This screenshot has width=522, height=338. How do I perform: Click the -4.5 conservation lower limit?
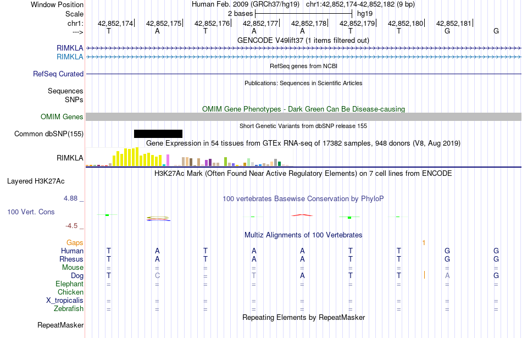(x=71, y=226)
